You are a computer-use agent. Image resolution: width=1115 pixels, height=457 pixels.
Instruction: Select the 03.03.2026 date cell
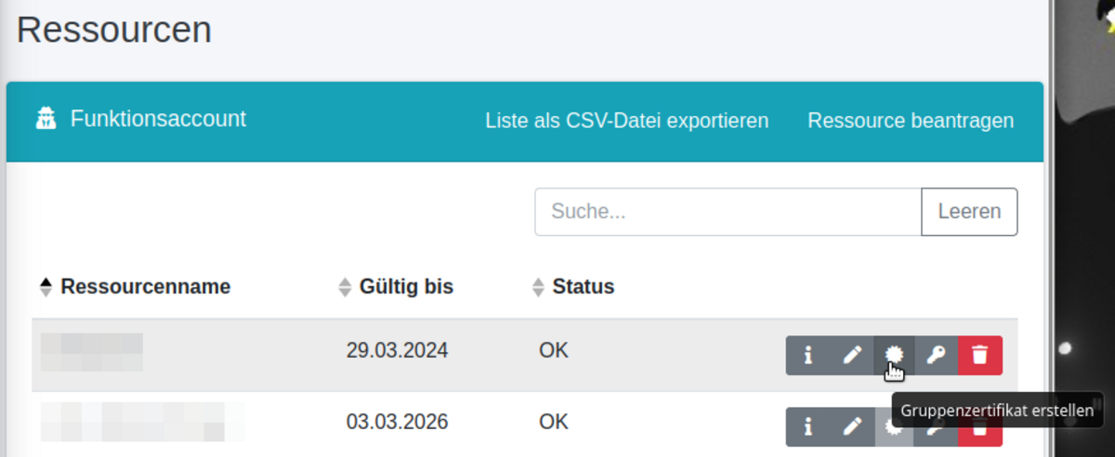click(397, 422)
